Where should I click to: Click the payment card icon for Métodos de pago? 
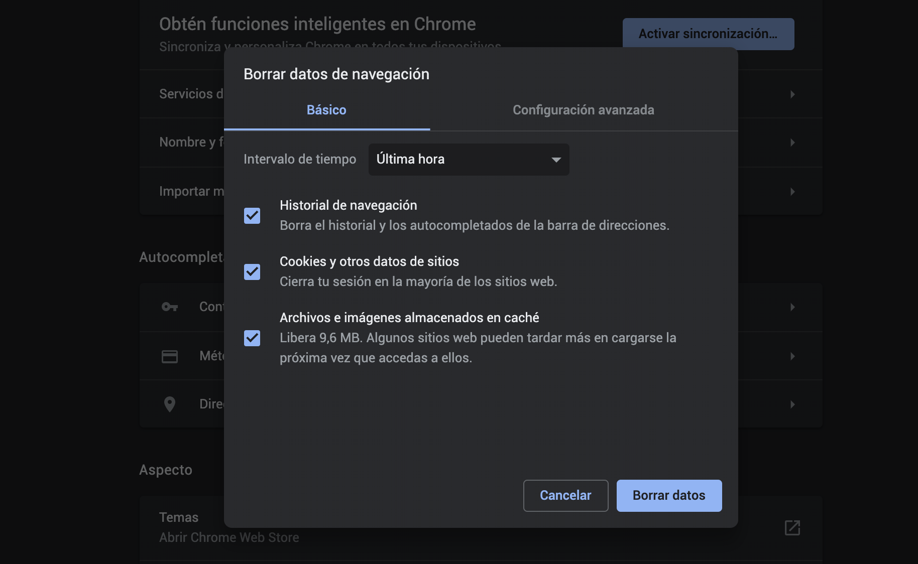pyautogui.click(x=169, y=356)
